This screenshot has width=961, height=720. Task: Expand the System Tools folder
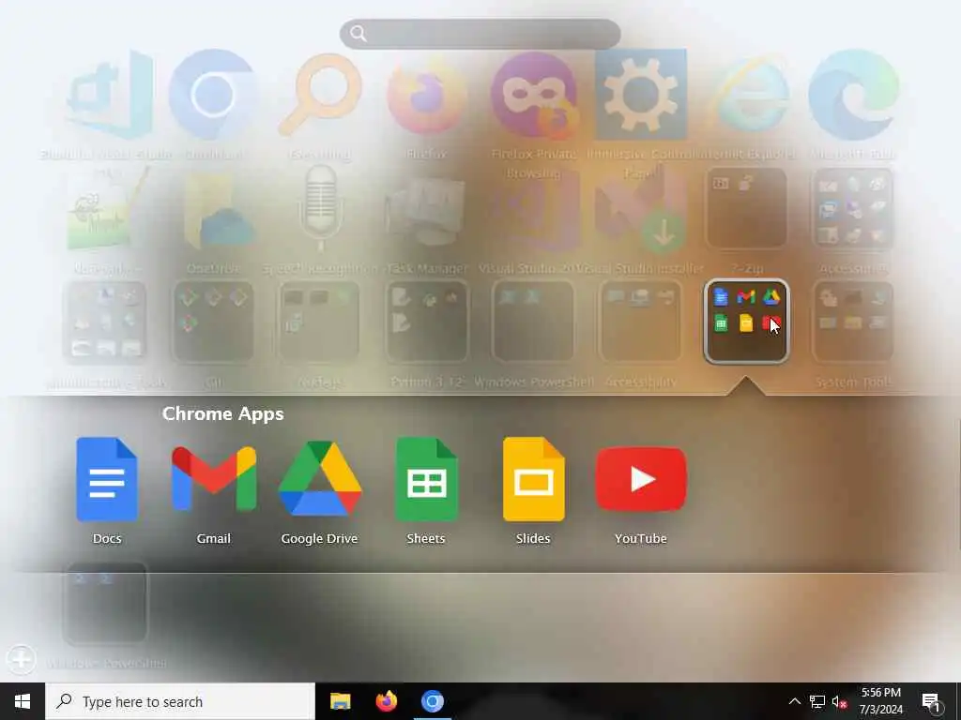(x=852, y=322)
